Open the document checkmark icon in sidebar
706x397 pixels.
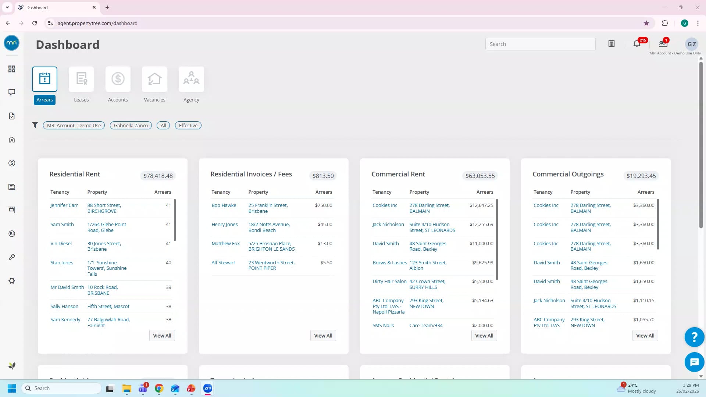point(12,116)
